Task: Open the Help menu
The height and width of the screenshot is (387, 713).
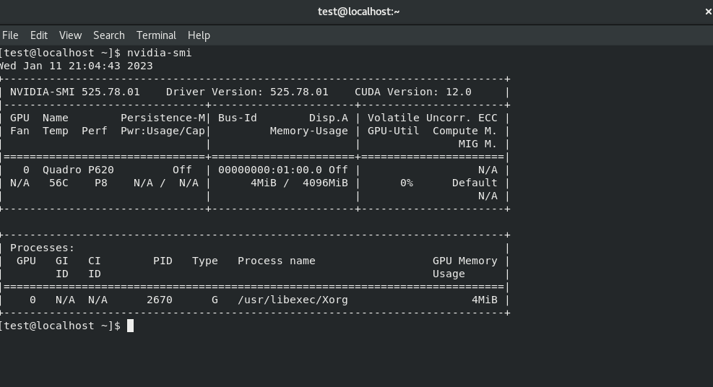Action: (x=199, y=35)
